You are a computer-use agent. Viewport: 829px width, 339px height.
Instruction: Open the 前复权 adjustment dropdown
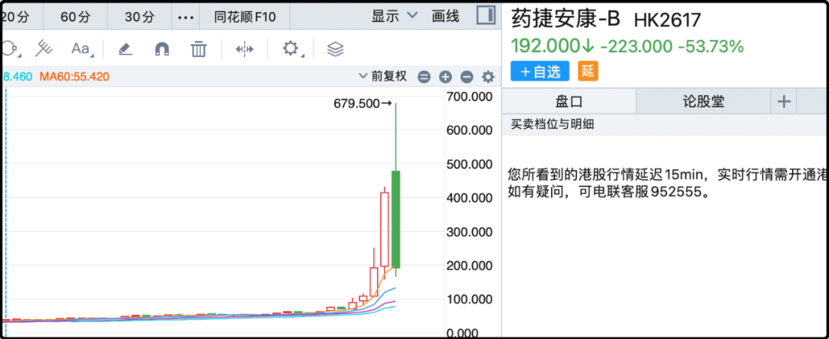coord(385,77)
